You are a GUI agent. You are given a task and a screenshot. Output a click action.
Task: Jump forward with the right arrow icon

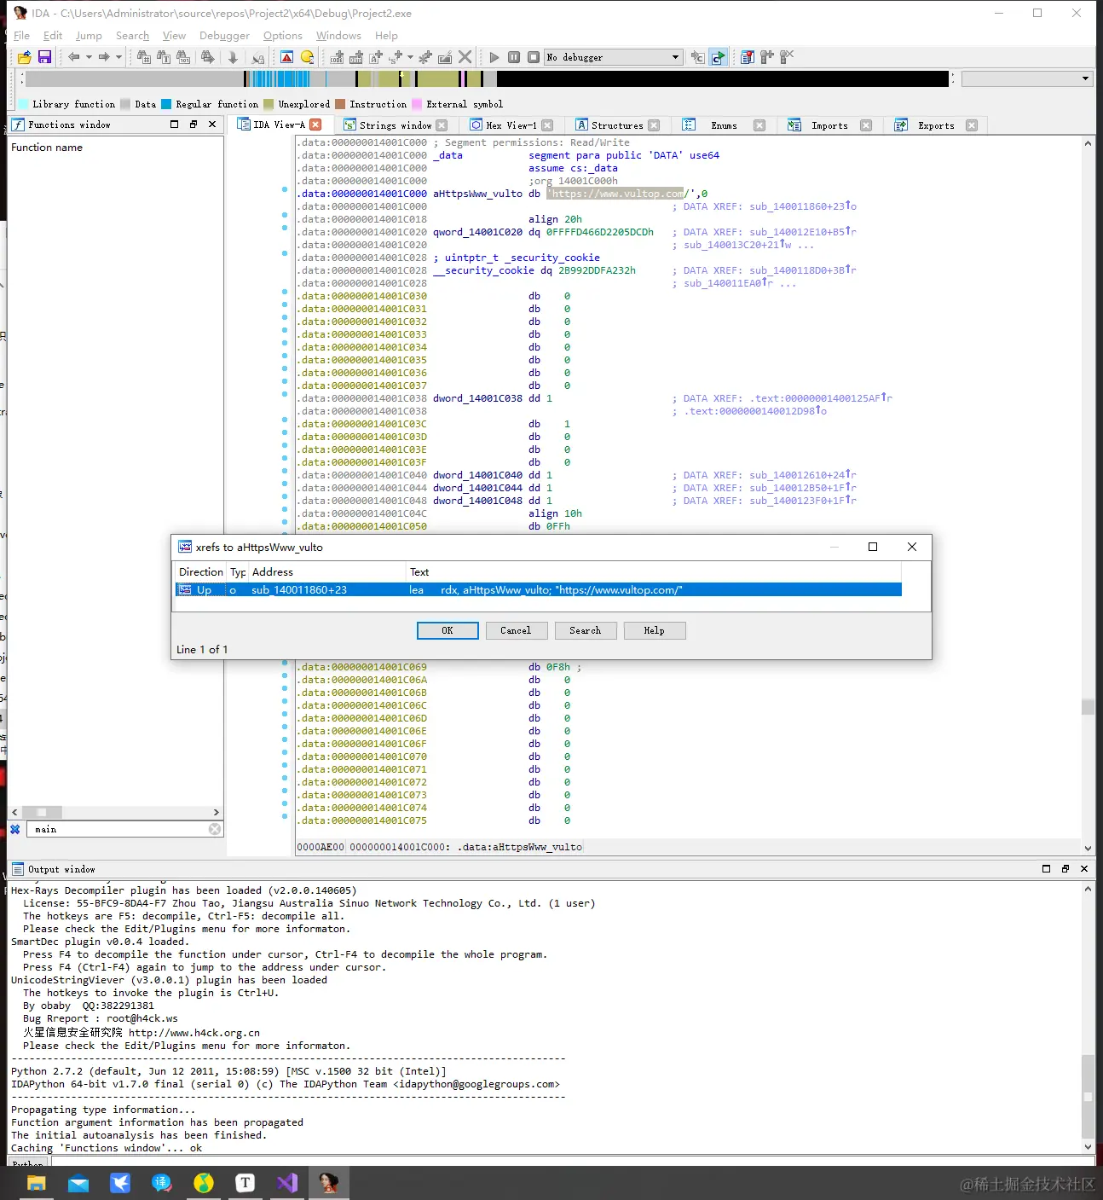point(104,57)
